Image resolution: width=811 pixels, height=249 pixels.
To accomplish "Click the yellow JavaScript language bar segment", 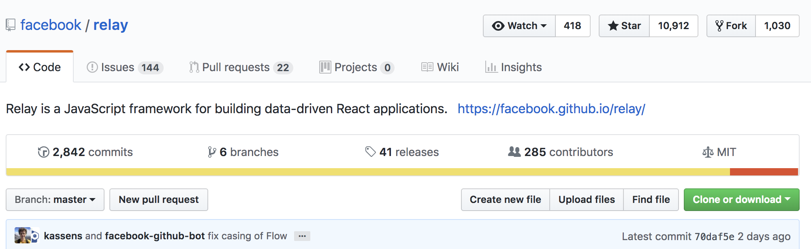I will (x=368, y=172).
